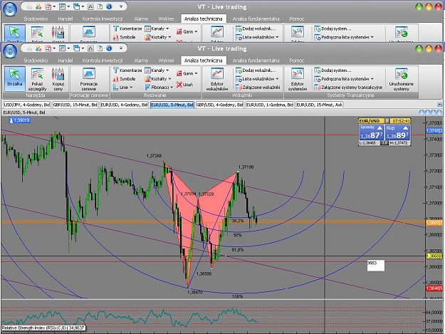The image size is (445, 334).
Task: Open the Edytor wskaźników editor
Action: 217,79
